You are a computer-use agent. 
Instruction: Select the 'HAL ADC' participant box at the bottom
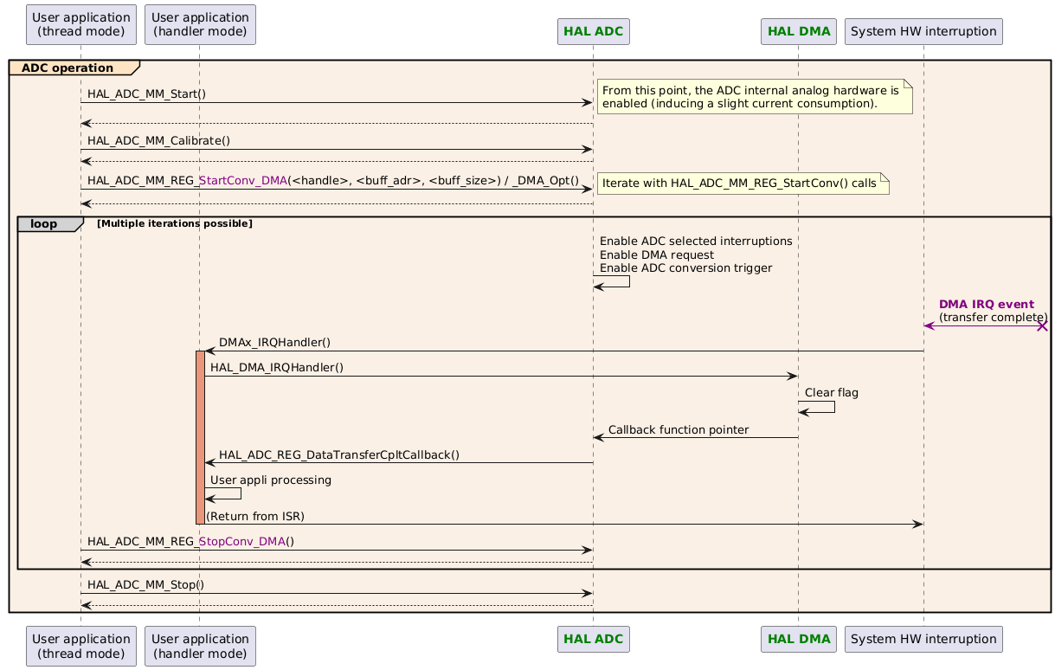pos(593,639)
